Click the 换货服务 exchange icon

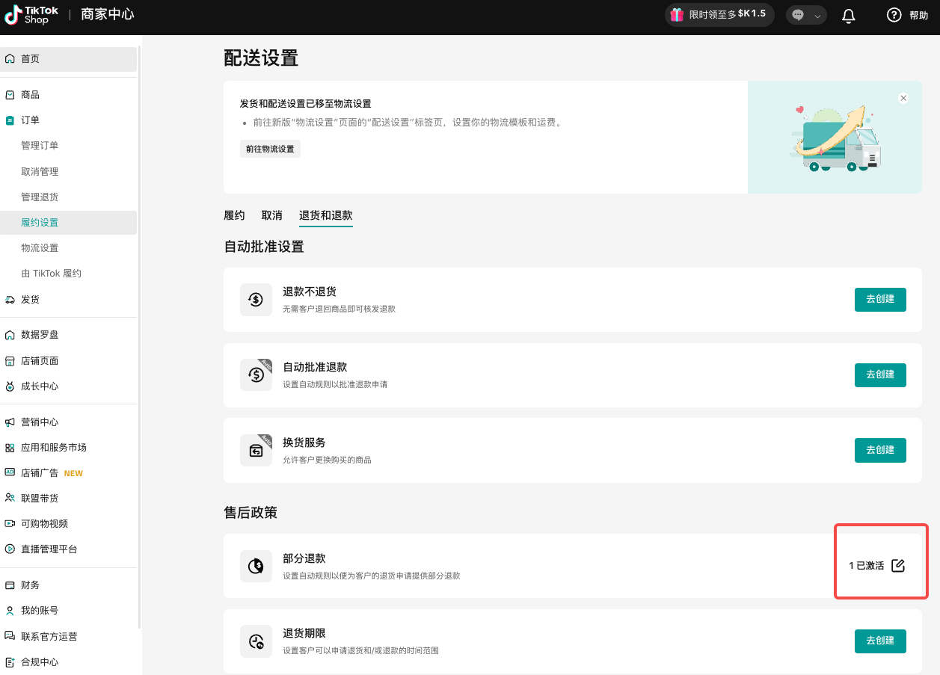pos(256,451)
